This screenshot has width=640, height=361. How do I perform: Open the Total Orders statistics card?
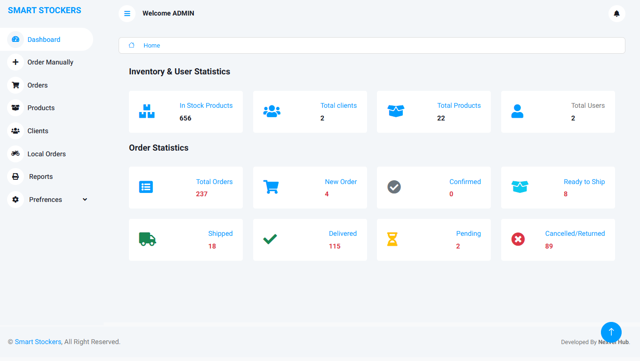pos(186,187)
